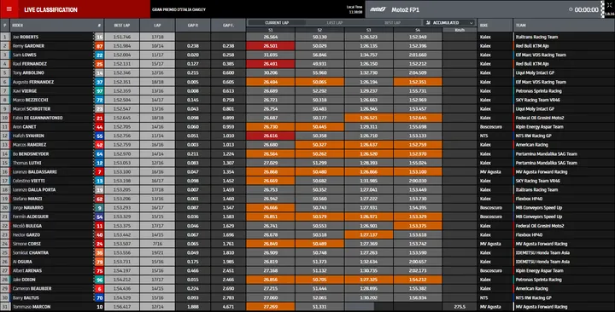
Task: Click the Moto2 FP1 session title
Action: click(x=405, y=9)
